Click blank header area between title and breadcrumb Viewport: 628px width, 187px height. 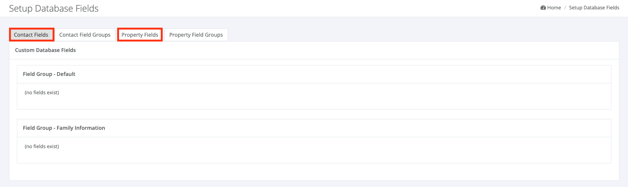[319, 8]
